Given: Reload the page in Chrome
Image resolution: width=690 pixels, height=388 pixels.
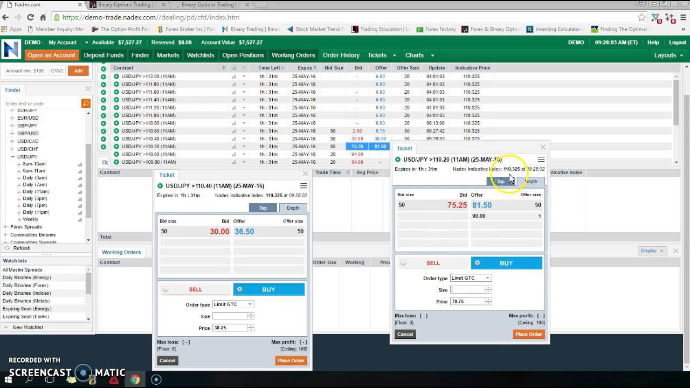Looking at the screenshot, I should (x=30, y=17).
